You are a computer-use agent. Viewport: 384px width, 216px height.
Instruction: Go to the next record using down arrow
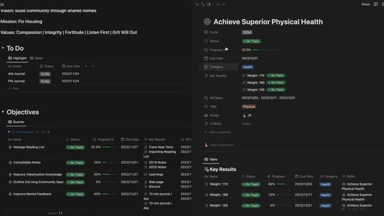224,4
